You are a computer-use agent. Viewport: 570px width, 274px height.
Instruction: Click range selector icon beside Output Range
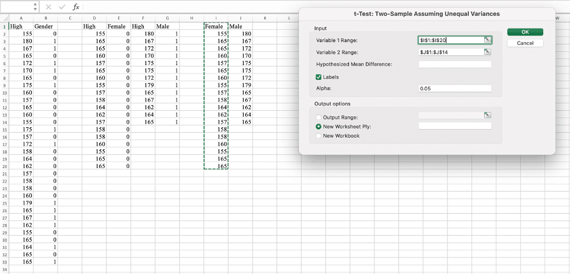tap(487, 115)
